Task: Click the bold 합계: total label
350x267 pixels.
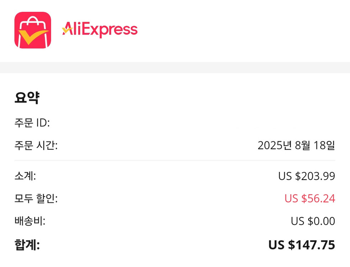Action: [27, 245]
